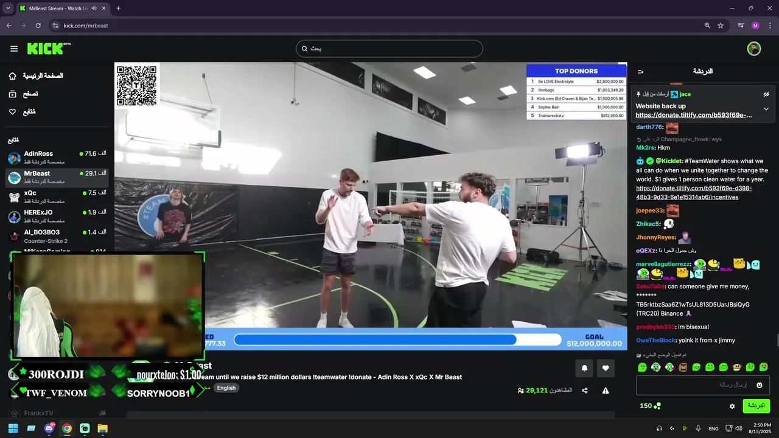Open Chrome three-dot menu

click(x=770, y=26)
